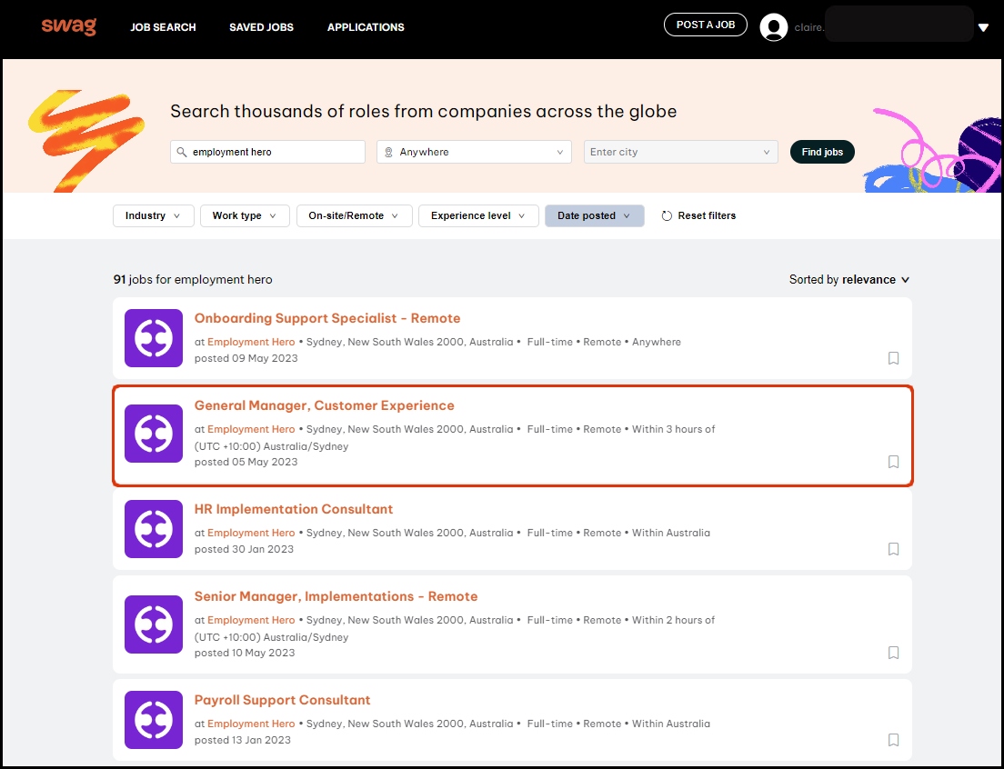Open the Work type filter

tap(244, 215)
